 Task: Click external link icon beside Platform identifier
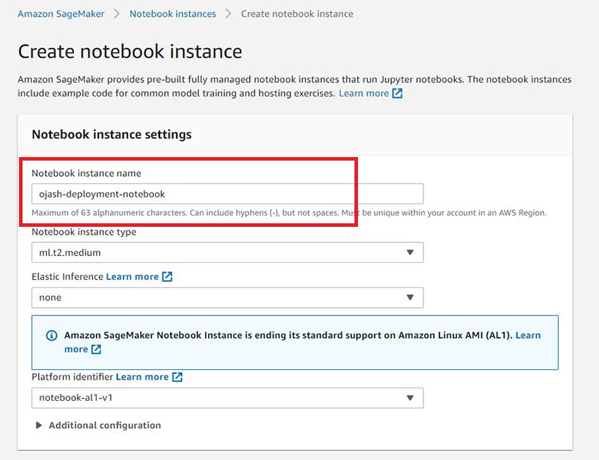coord(178,377)
